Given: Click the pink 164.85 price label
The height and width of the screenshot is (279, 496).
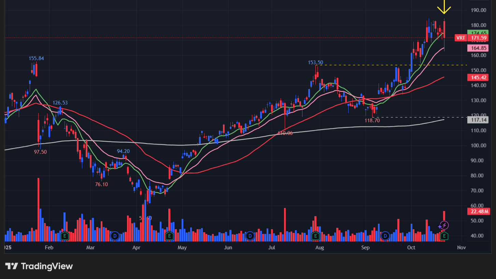Looking at the screenshot, I should (x=478, y=48).
